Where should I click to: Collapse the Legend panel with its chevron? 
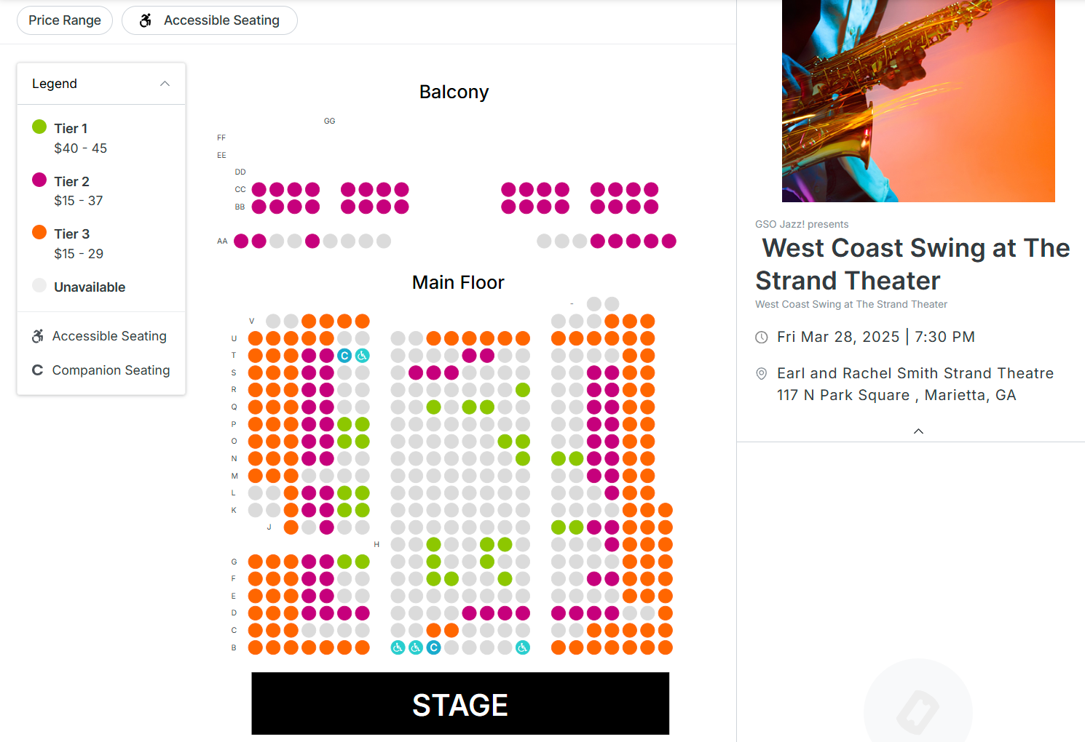[165, 84]
